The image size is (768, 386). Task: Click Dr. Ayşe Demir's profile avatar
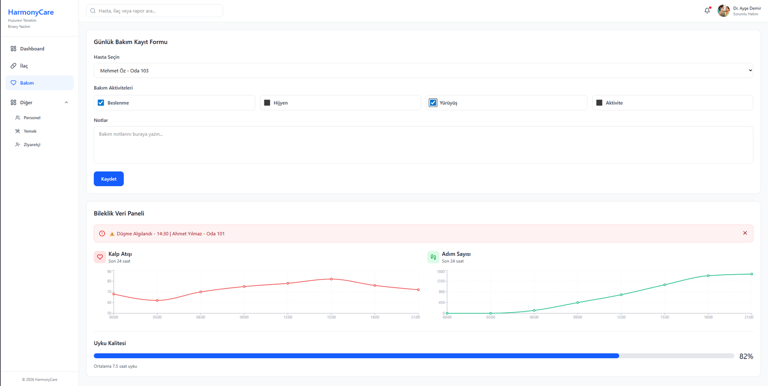tap(723, 11)
